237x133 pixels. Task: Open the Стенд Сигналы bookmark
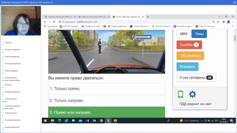205,26
